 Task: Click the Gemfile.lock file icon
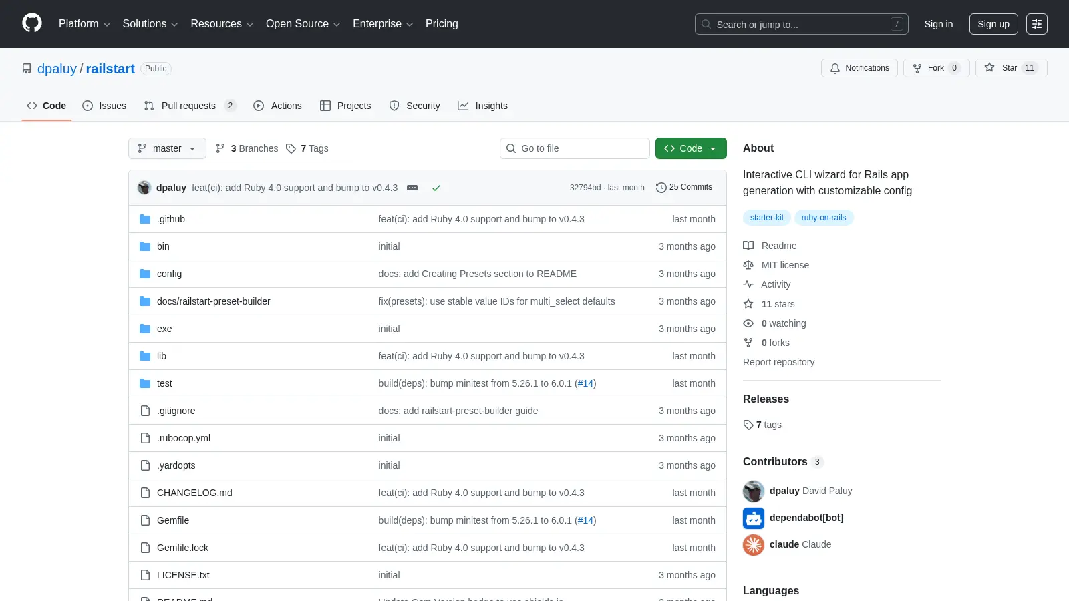(145, 548)
